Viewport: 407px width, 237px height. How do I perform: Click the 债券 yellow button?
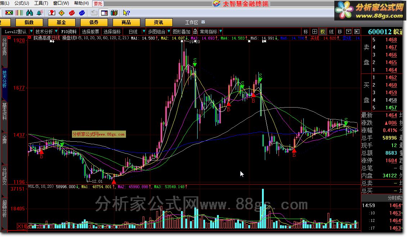[94, 22]
